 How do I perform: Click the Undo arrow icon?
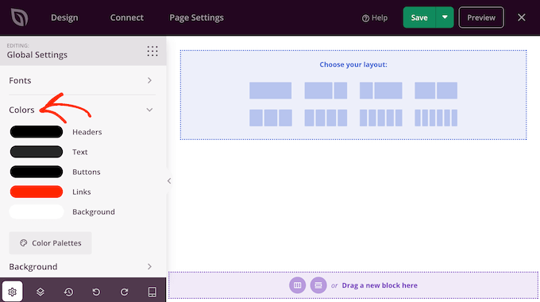[x=96, y=292]
